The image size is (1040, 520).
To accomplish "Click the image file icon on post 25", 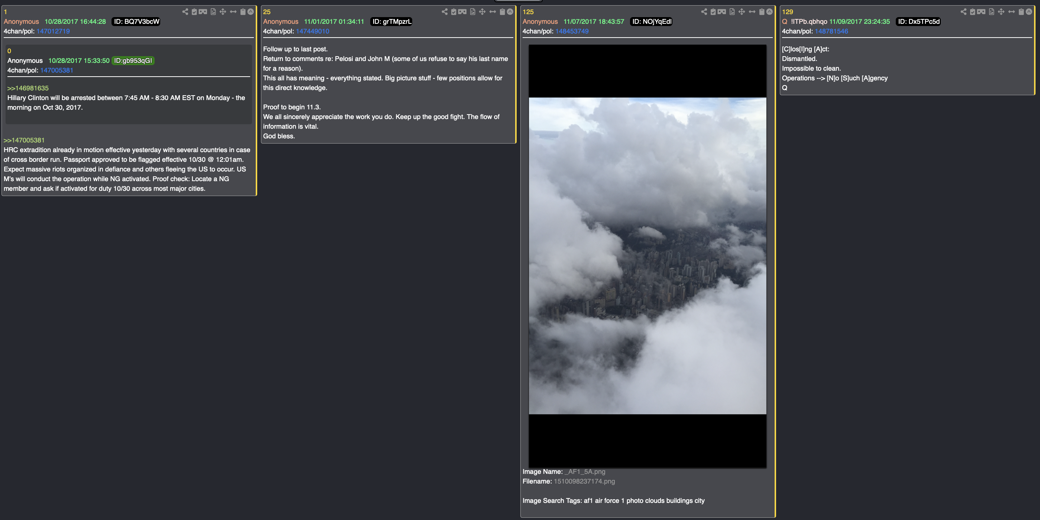I will click(x=473, y=12).
